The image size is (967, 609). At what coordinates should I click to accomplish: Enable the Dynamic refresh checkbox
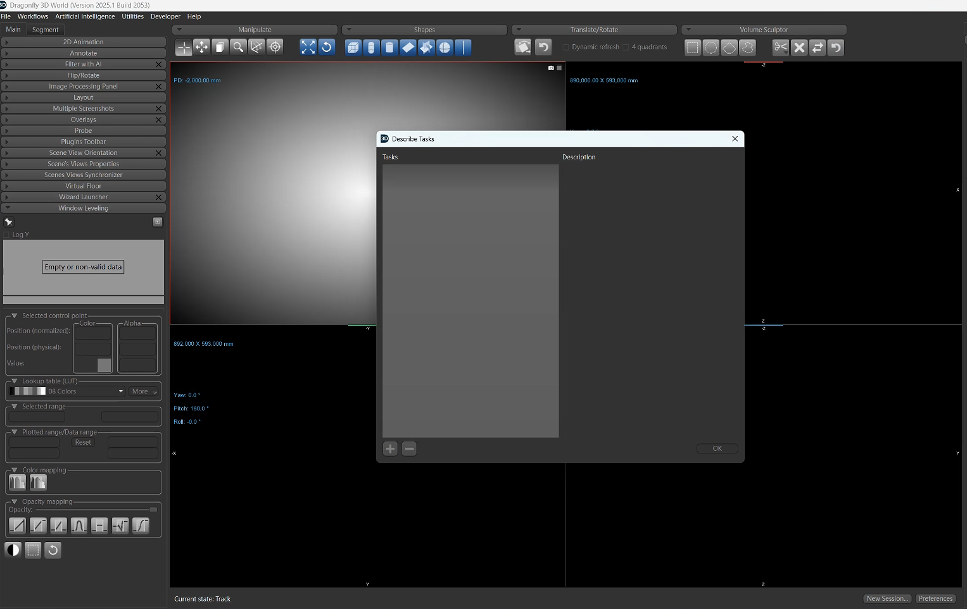click(x=566, y=47)
